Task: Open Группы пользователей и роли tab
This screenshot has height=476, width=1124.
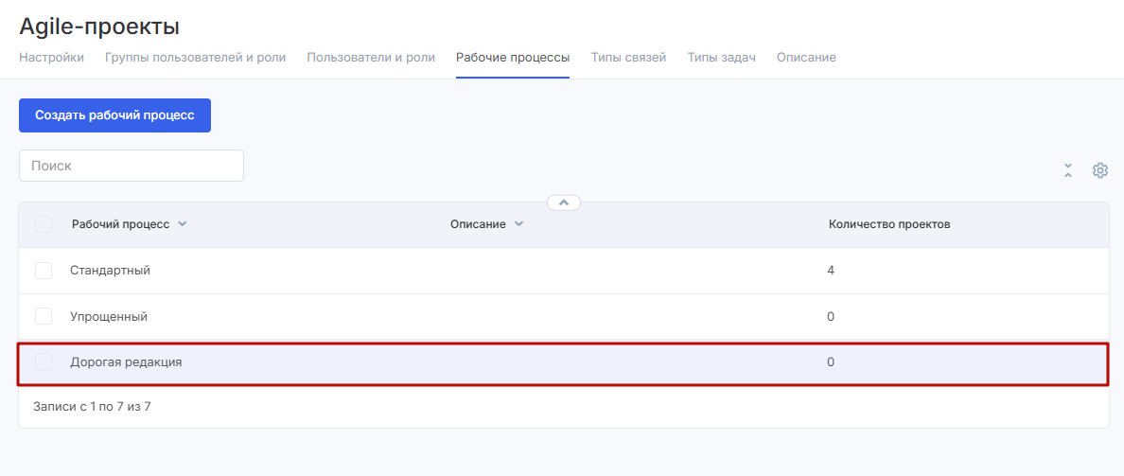Action: tap(195, 58)
